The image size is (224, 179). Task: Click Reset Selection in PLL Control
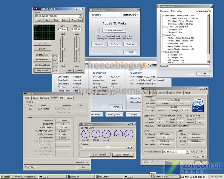click(x=100, y=155)
